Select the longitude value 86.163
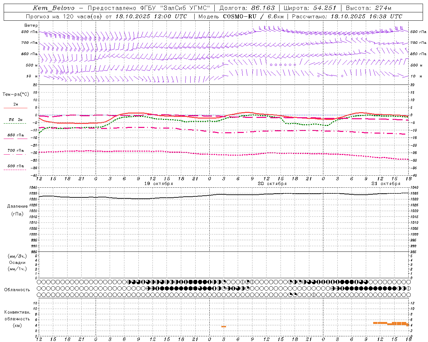This screenshot has height=342, width=428. tap(263, 8)
